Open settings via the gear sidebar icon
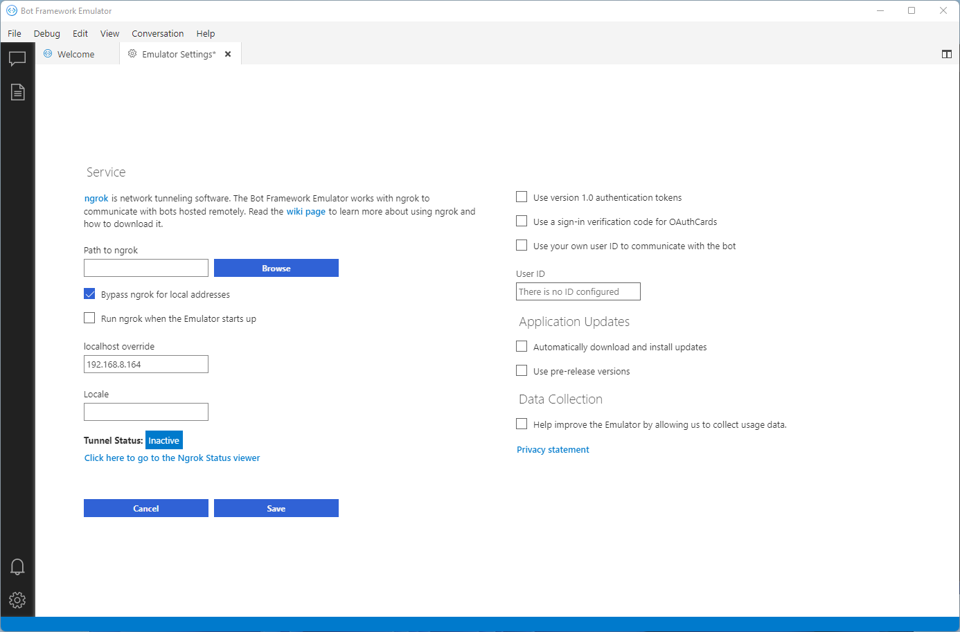This screenshot has height=632, width=960. pyautogui.click(x=17, y=599)
